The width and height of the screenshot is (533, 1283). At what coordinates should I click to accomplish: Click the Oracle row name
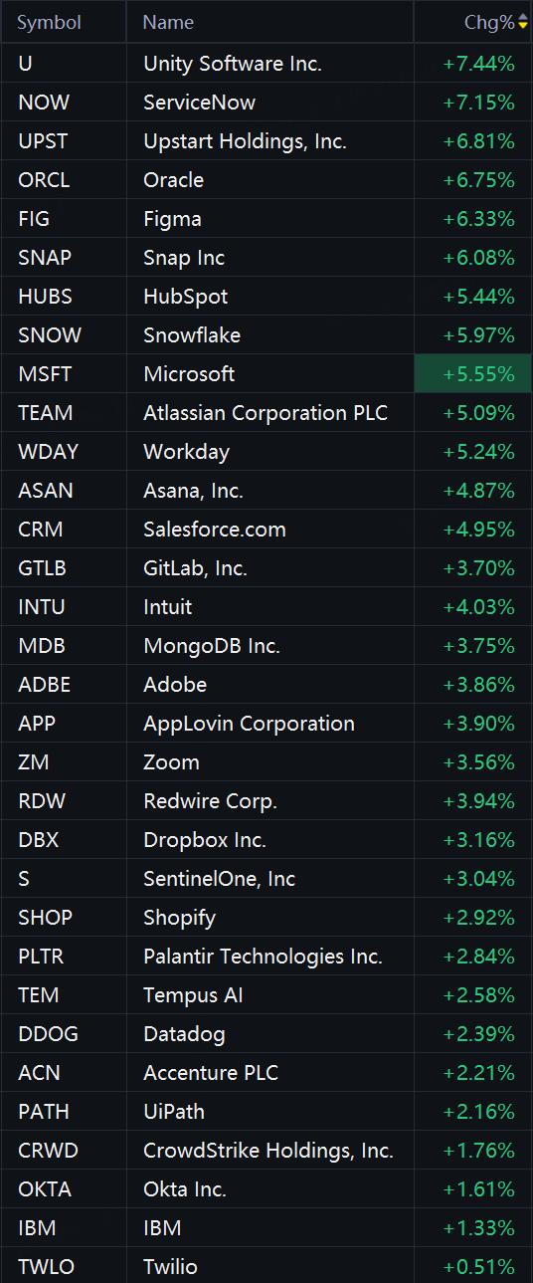[x=173, y=180]
